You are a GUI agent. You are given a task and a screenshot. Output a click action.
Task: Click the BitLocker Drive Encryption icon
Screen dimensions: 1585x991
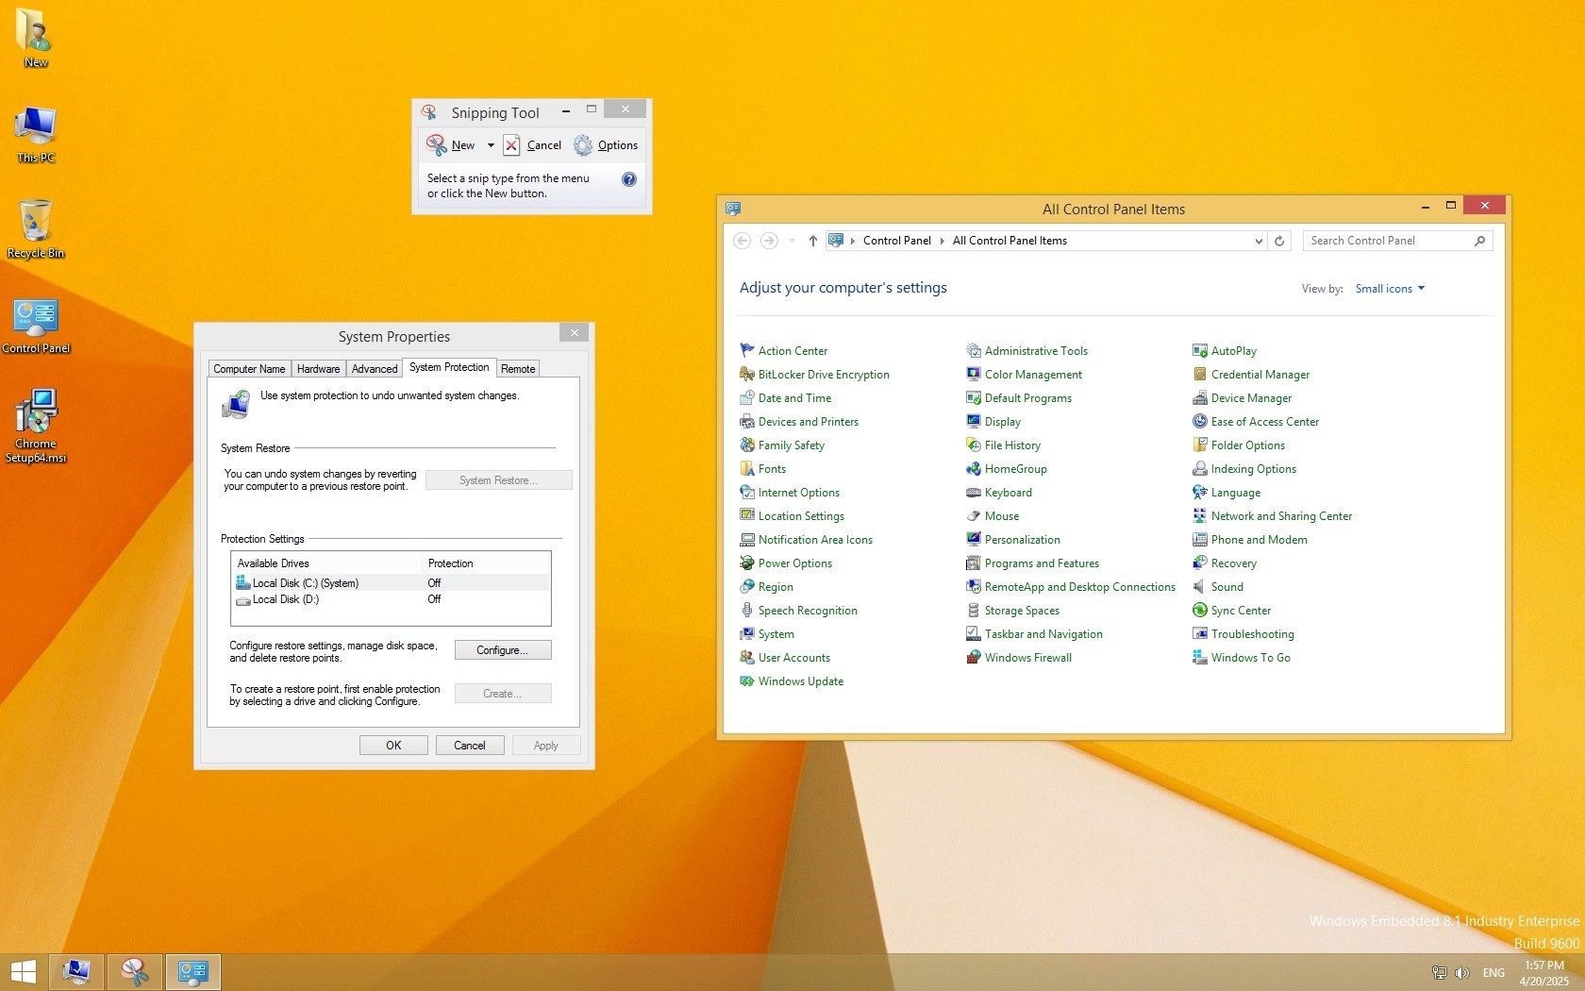point(746,375)
